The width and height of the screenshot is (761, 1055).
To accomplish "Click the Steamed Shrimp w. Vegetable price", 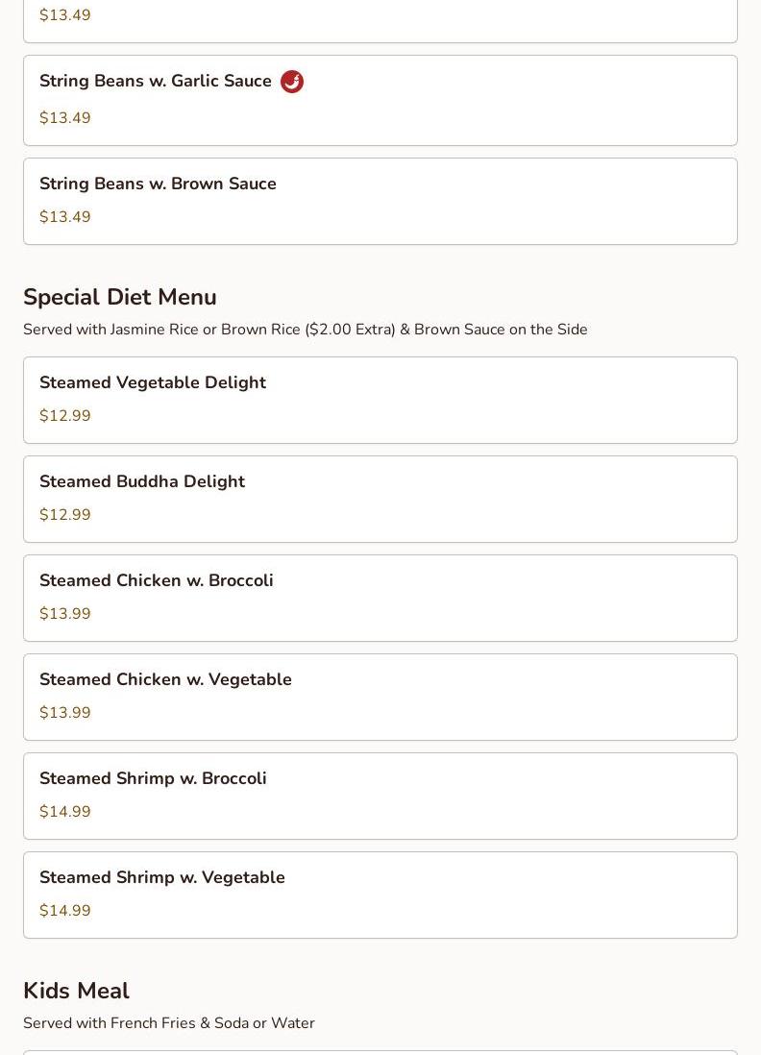I will click(65, 911).
